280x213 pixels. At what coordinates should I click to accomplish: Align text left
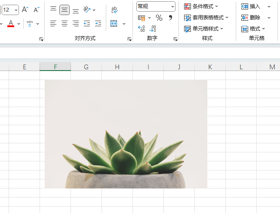tap(53, 23)
